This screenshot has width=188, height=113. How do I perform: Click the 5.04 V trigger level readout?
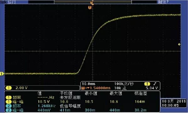pos(152,88)
